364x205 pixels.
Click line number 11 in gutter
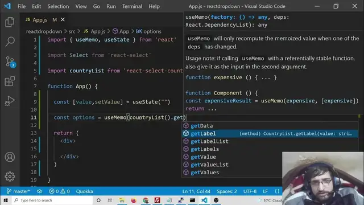[x=34, y=117]
